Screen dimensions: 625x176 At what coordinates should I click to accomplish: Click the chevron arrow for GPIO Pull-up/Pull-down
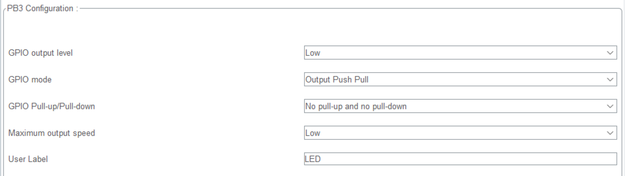coord(610,106)
